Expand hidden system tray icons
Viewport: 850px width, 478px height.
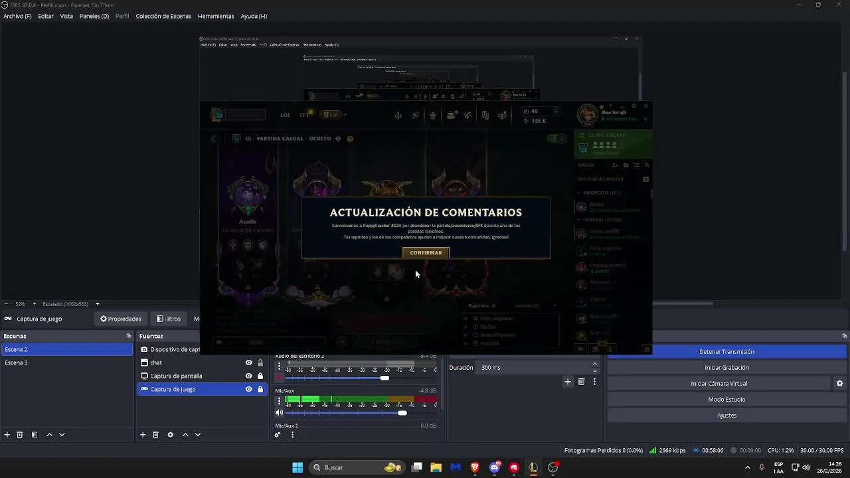(x=748, y=467)
